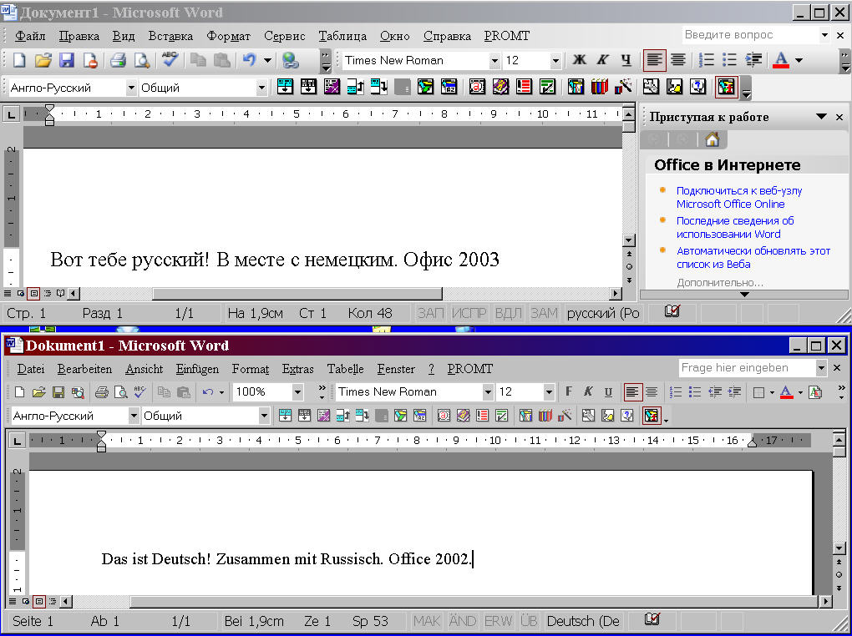Click spelling status book icon in Russian status bar
The image size is (852, 636).
click(x=672, y=311)
